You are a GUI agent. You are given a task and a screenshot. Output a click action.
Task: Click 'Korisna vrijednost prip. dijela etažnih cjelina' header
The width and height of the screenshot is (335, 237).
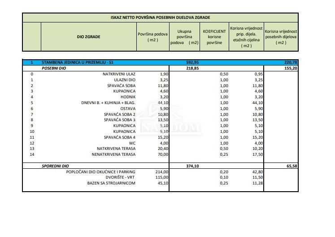(246, 37)
